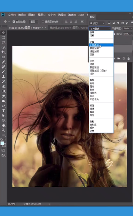Open the 编辑(E) menu
This screenshot has width=133, height=216.
click(22, 15)
